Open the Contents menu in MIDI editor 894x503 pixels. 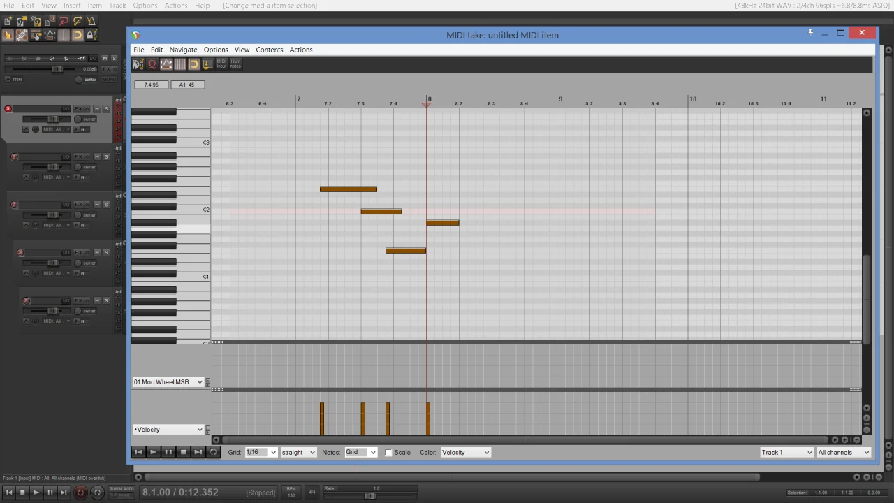(269, 50)
